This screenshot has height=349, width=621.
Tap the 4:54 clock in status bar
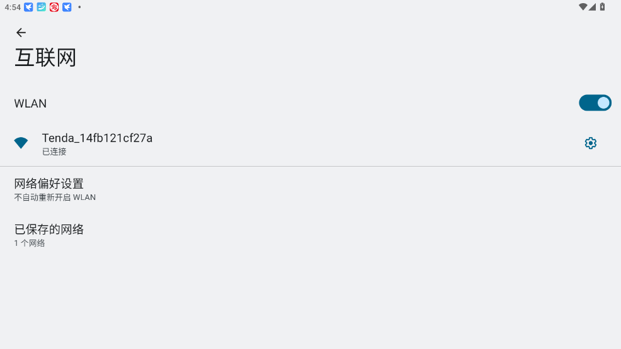[13, 7]
